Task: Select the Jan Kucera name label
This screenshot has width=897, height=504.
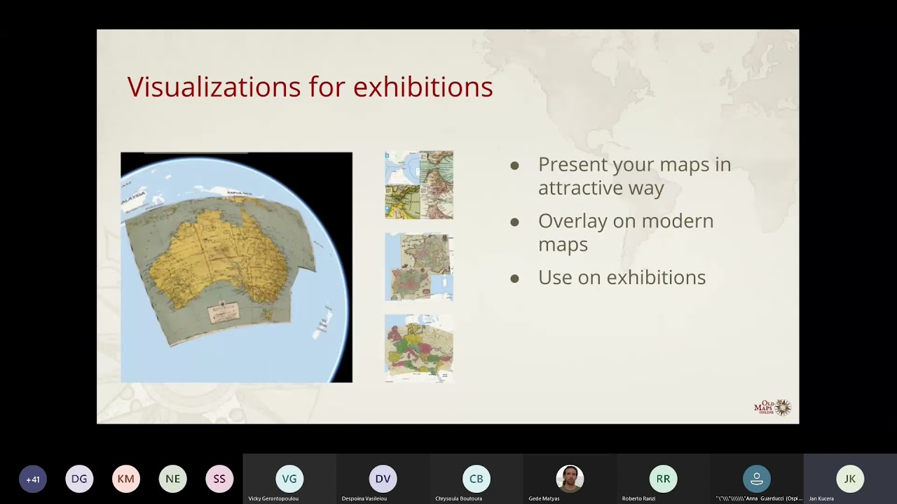Action: point(821,498)
